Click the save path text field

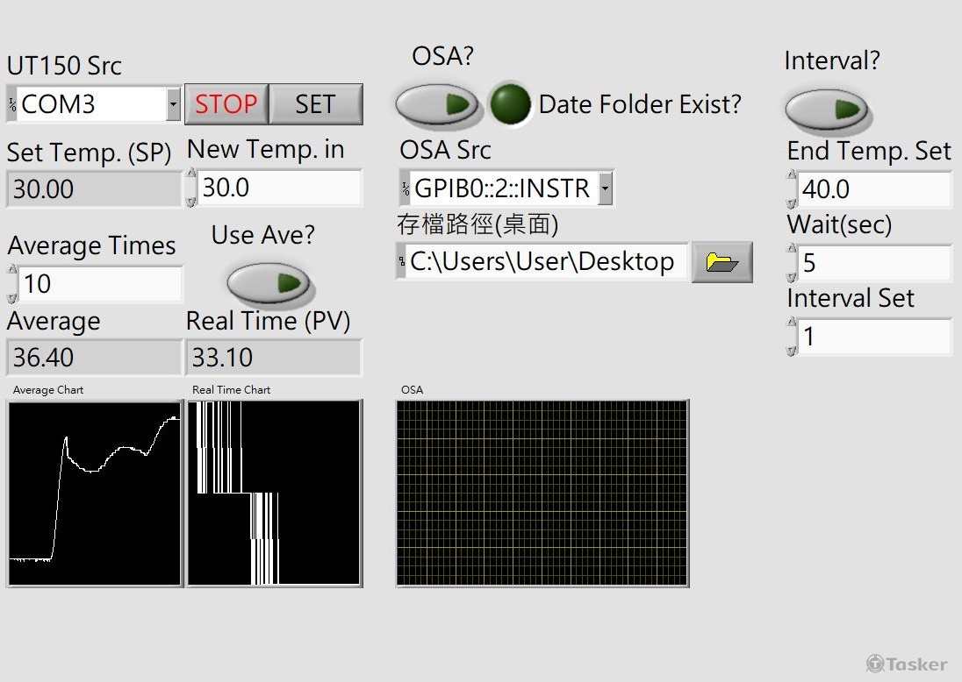546,262
